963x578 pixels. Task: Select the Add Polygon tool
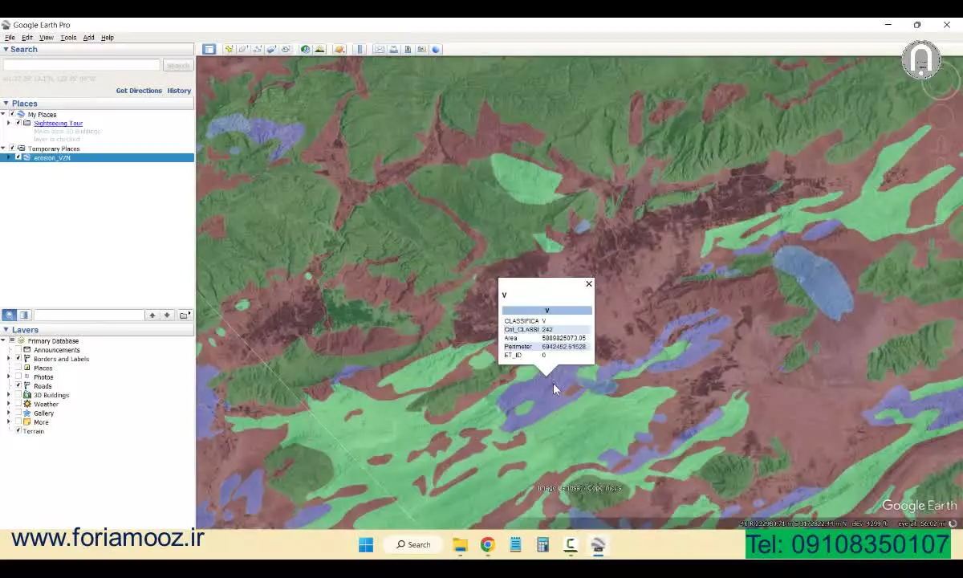[x=242, y=50]
